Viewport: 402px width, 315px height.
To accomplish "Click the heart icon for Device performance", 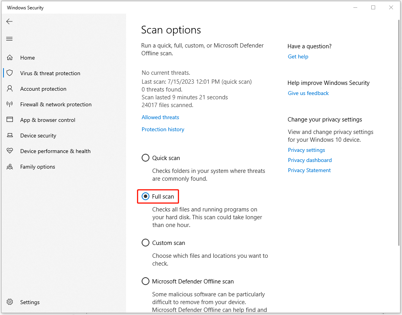I will tap(10, 151).
